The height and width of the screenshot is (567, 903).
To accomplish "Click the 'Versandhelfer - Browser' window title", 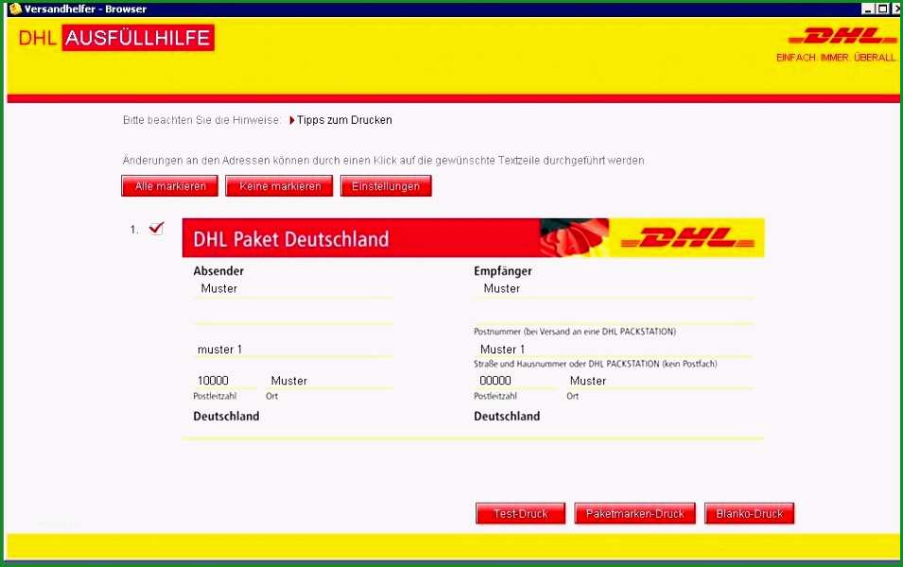I will [85, 9].
